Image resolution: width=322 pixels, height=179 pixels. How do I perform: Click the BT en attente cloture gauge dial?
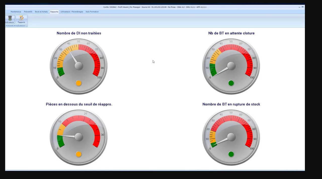click(x=231, y=66)
